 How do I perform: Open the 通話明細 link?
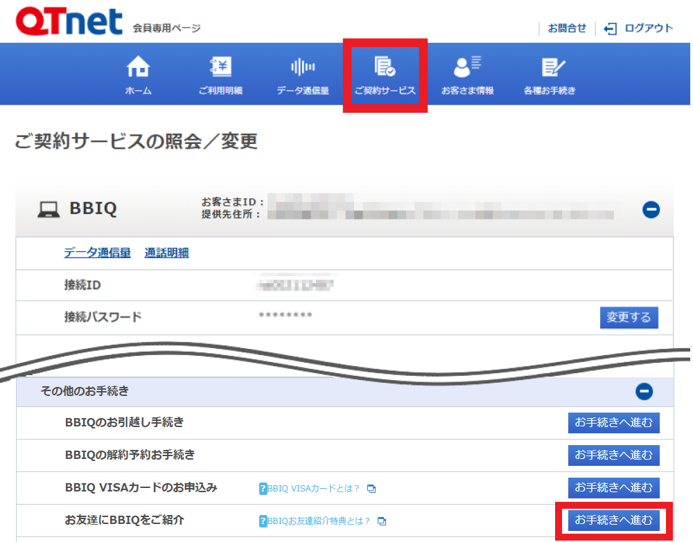tap(166, 253)
